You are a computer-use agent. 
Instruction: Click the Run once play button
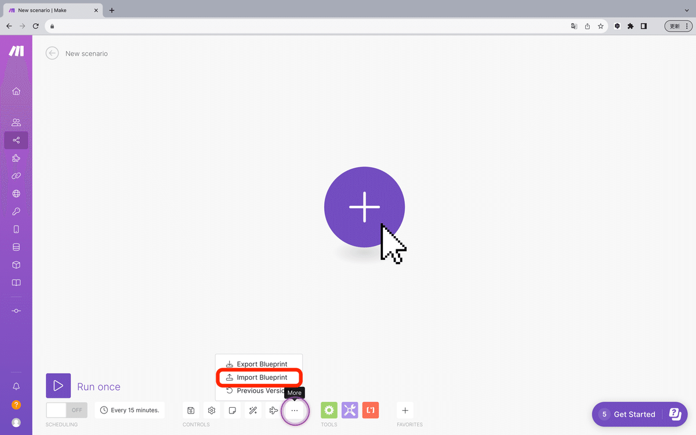click(59, 386)
